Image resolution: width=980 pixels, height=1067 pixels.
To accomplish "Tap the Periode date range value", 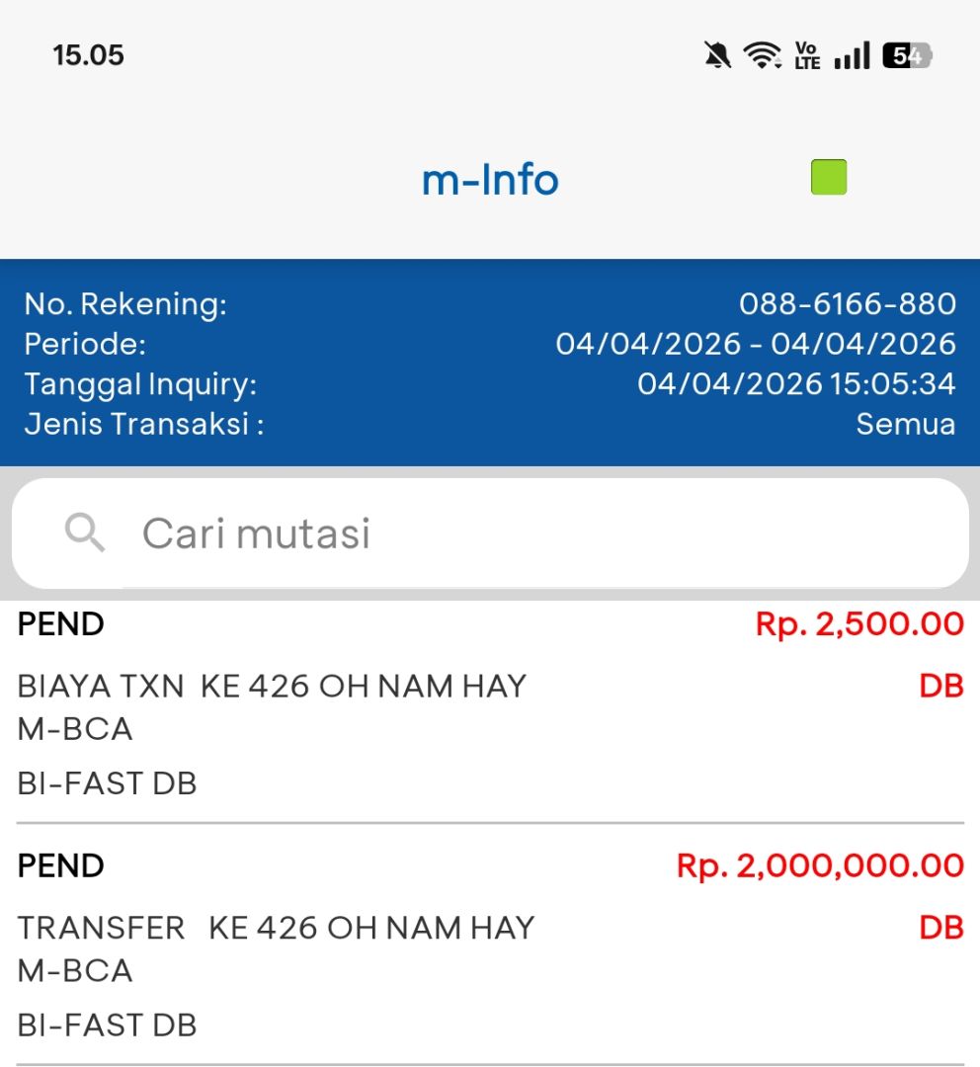I will coord(756,344).
